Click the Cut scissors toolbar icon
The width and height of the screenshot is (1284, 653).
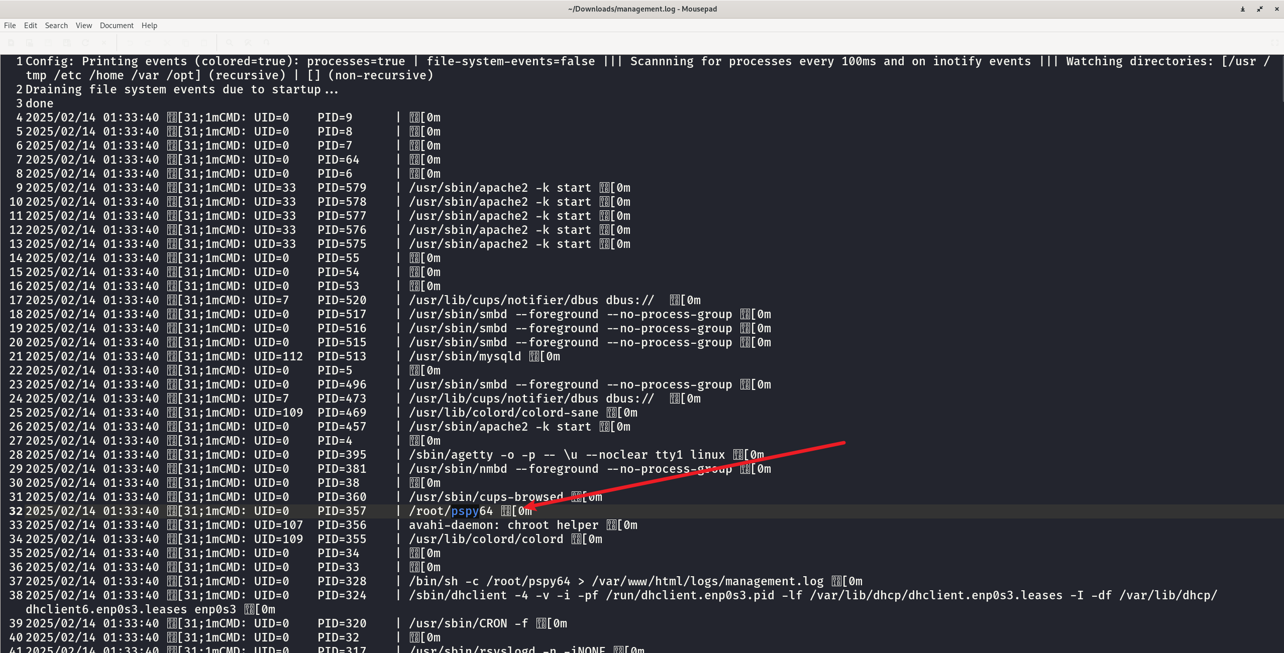click(167, 43)
